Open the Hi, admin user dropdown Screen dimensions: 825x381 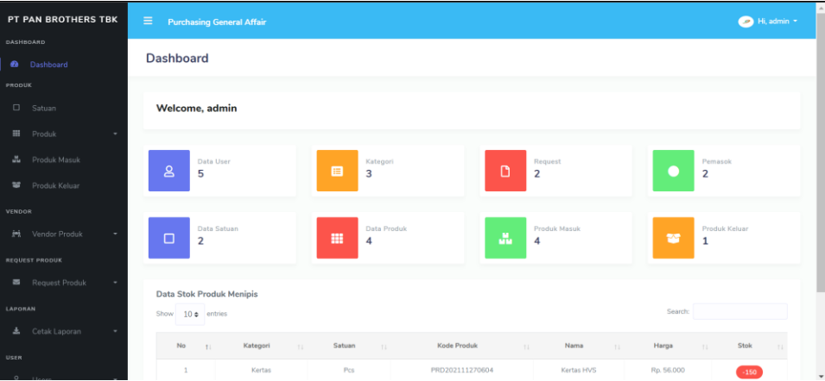point(768,22)
